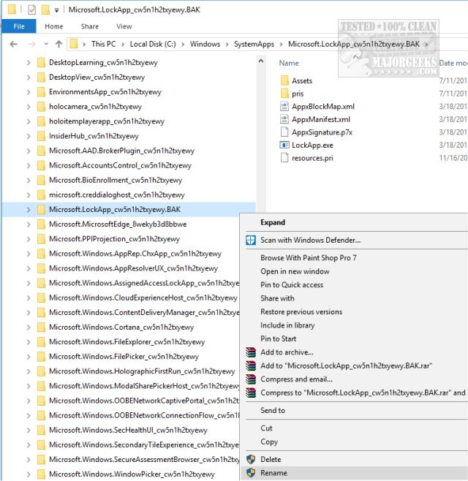Select LockApp.exe file name

pyautogui.click(x=312, y=145)
